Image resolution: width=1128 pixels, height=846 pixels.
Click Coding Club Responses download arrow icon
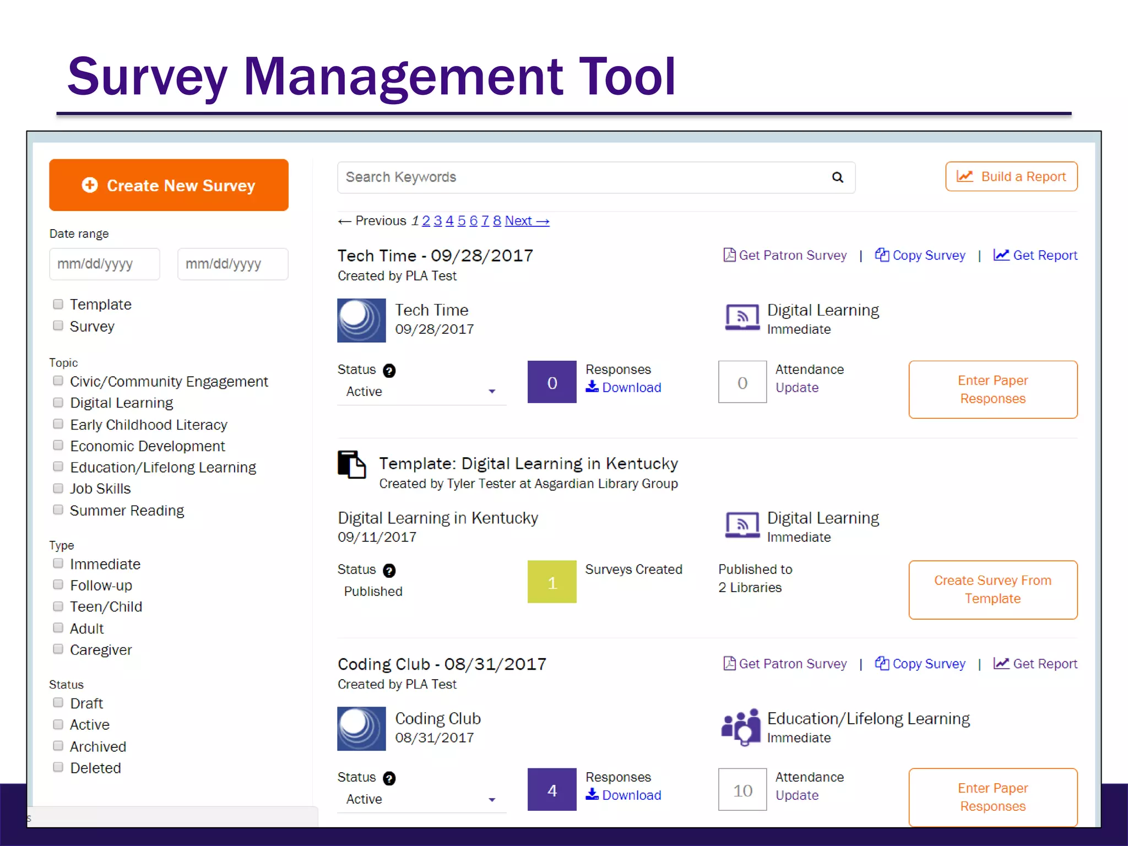pyautogui.click(x=592, y=794)
